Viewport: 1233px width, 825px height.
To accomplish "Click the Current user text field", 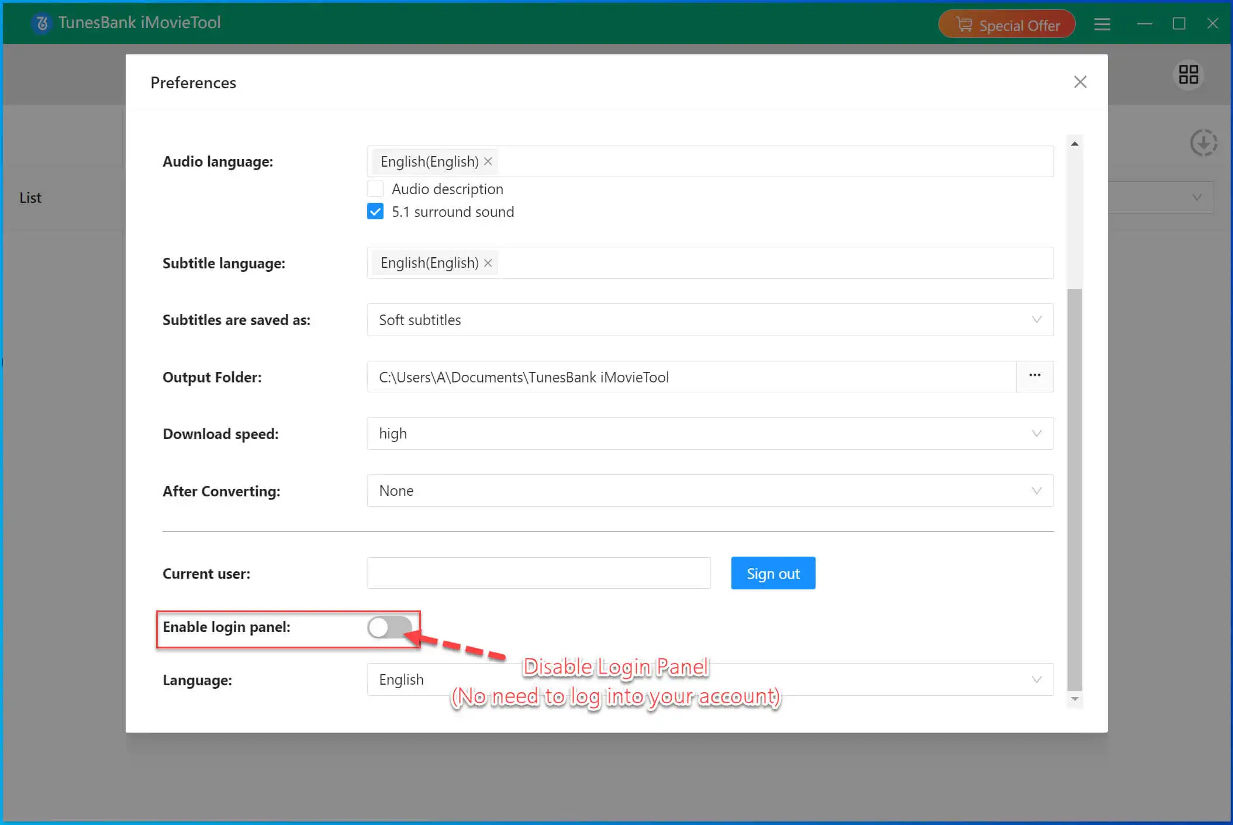I will (x=538, y=573).
